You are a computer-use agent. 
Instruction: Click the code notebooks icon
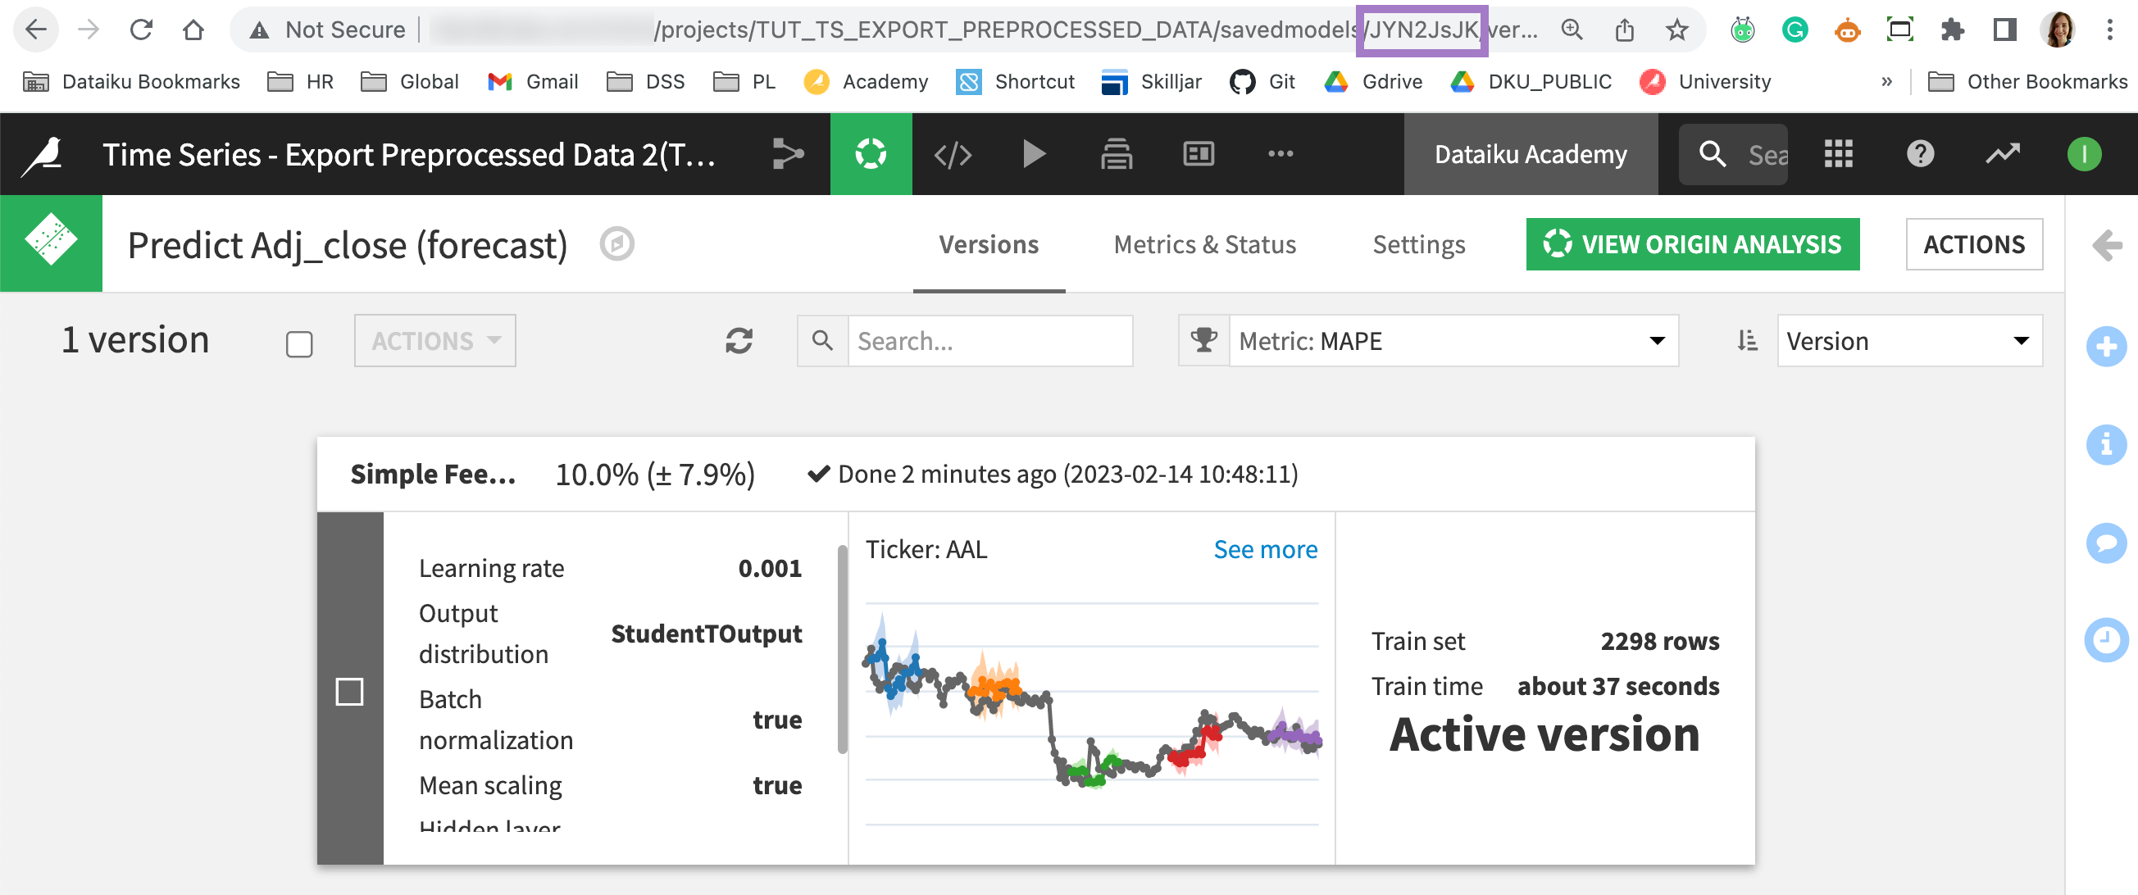coord(952,154)
